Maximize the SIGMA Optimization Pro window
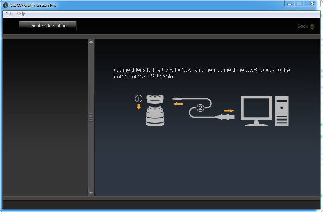The height and width of the screenshot is (212, 323). pyautogui.click(x=299, y=4)
